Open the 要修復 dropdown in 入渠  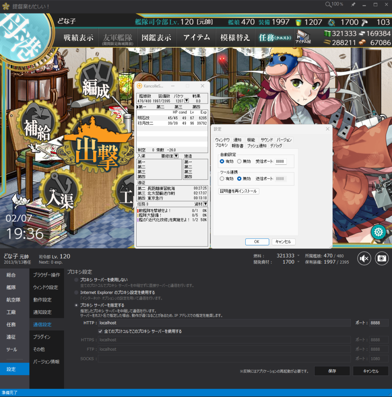coord(176,156)
